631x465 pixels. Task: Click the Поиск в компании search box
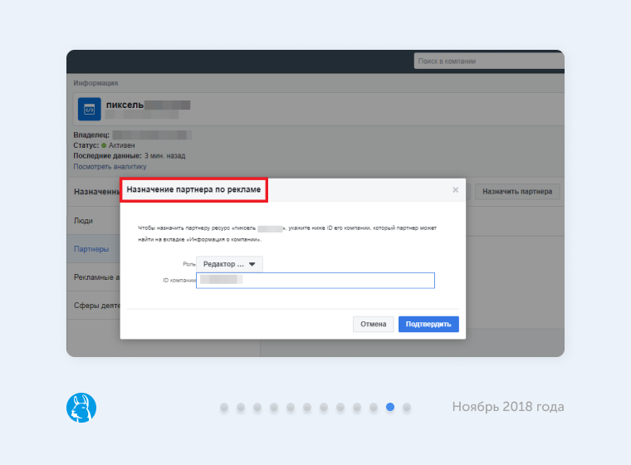pyautogui.click(x=487, y=61)
